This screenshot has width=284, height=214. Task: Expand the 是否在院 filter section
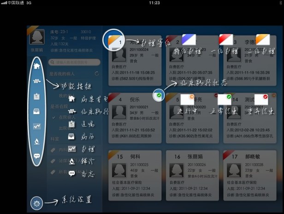point(60,107)
